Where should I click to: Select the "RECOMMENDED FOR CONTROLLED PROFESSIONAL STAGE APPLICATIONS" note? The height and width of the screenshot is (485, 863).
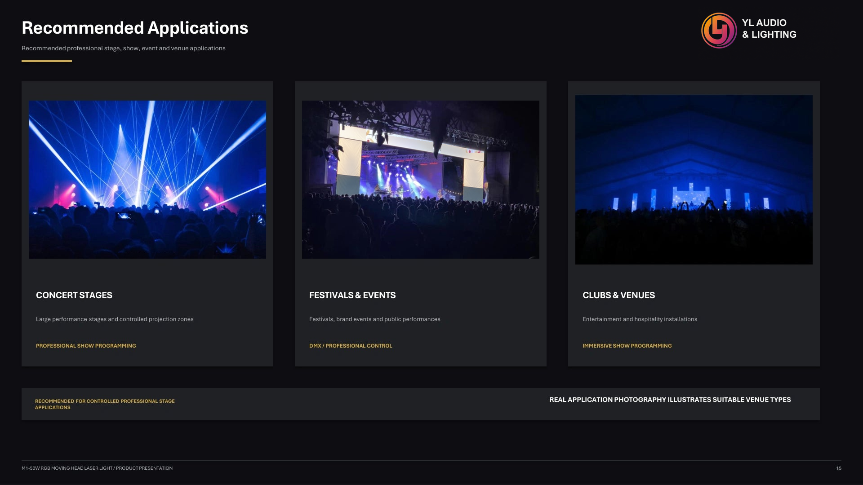point(105,404)
